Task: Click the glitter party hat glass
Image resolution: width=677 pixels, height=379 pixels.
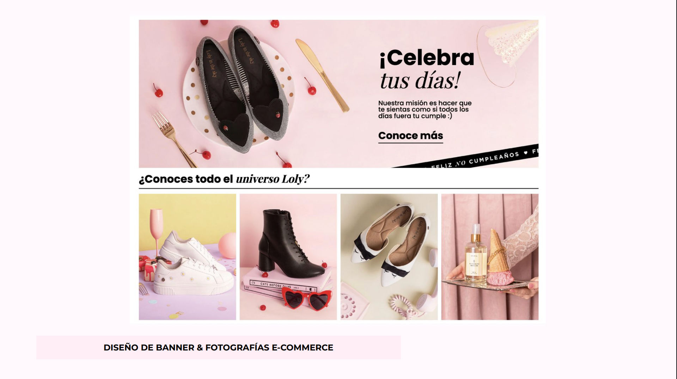Action: tap(508, 51)
